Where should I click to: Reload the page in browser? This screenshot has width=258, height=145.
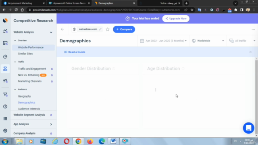click(16, 10)
